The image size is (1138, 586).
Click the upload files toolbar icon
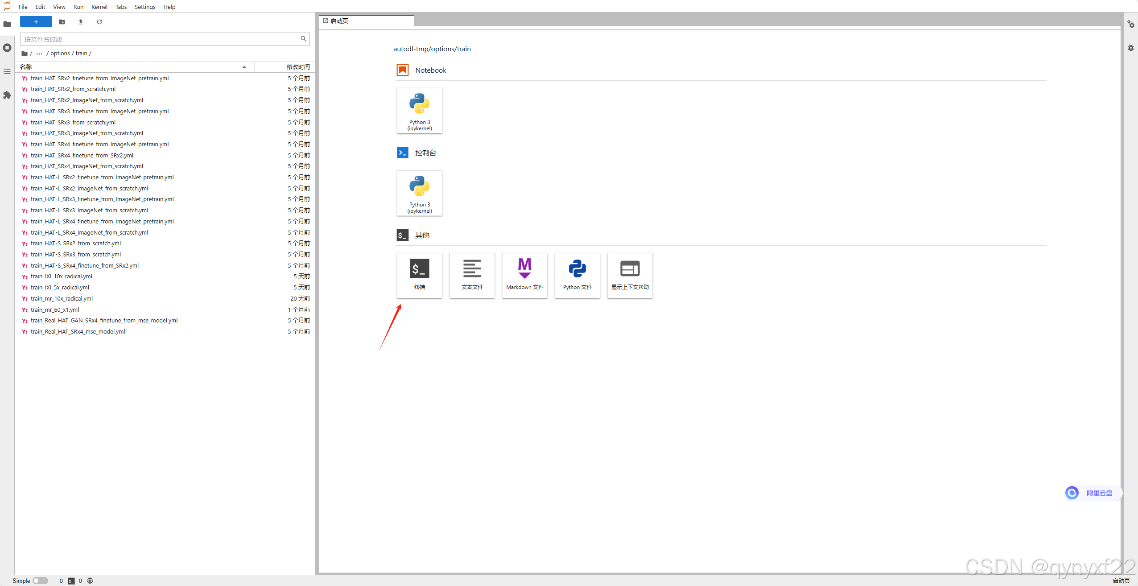tap(81, 22)
